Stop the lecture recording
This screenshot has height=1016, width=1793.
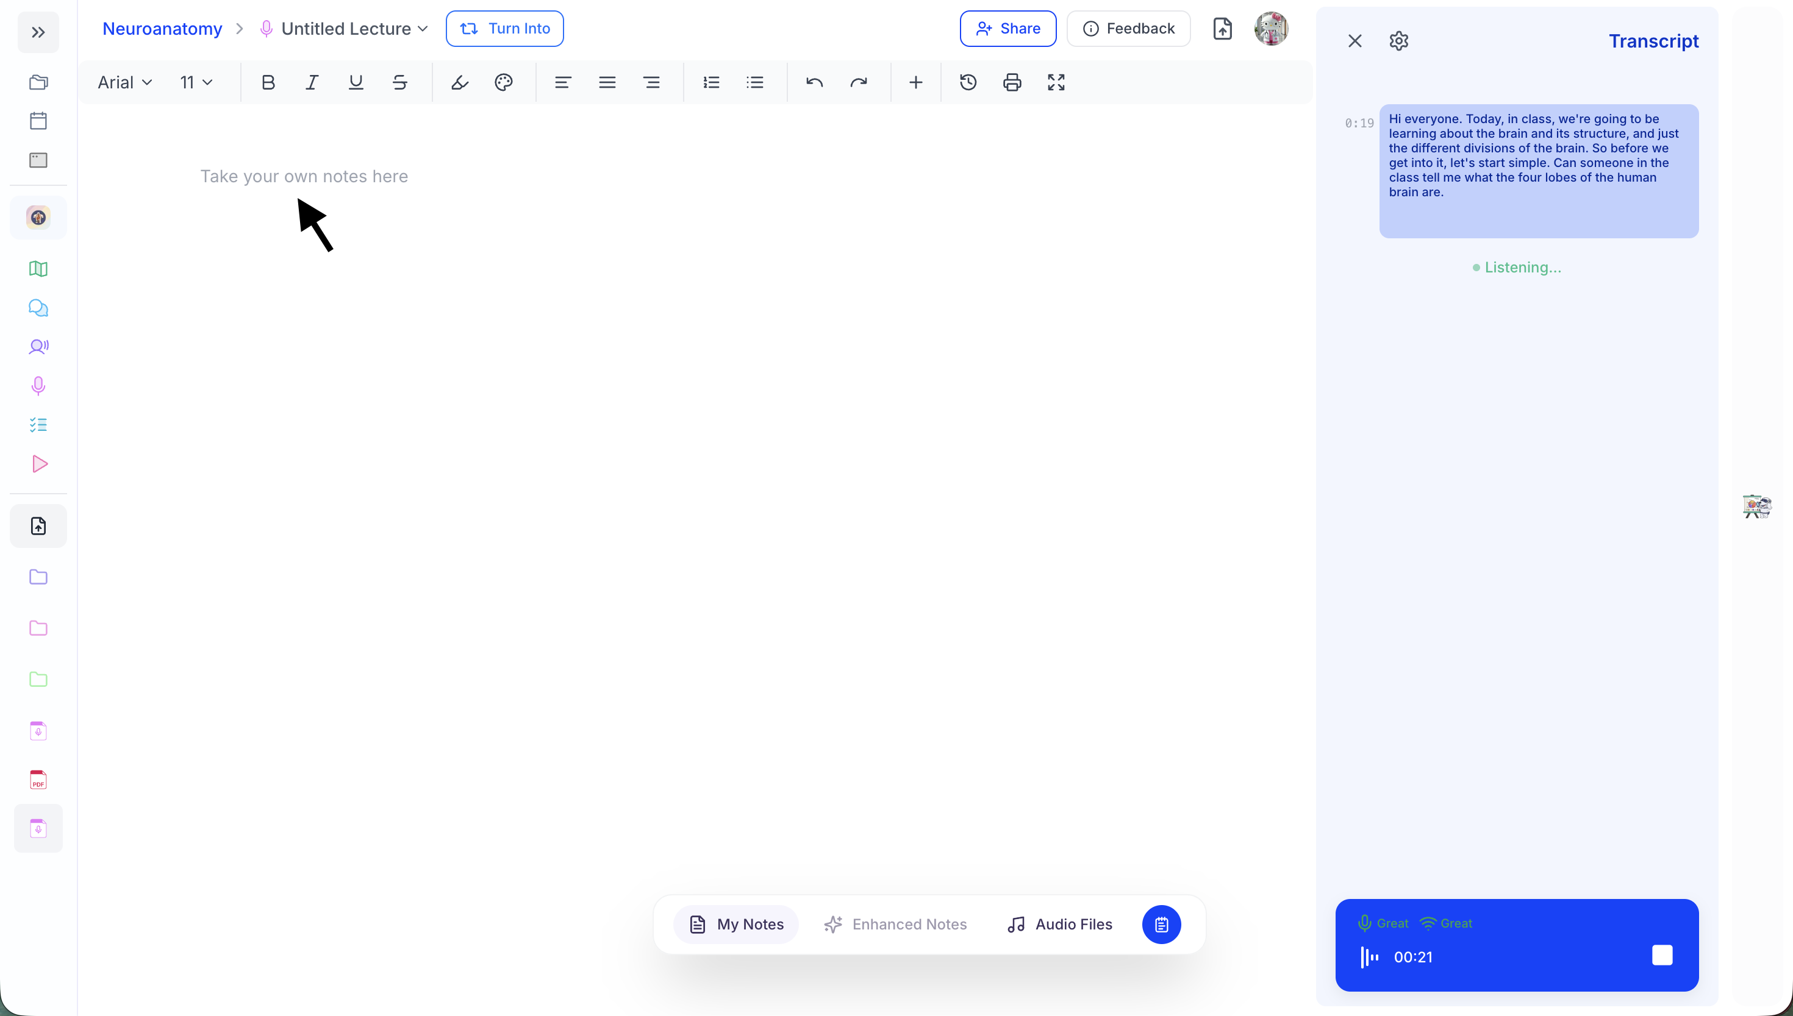click(x=1662, y=955)
